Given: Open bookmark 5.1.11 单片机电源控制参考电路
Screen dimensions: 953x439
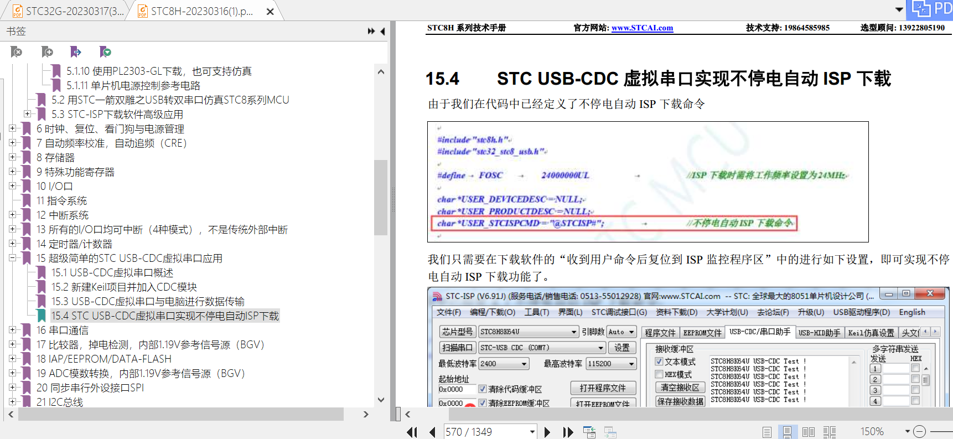Looking at the screenshot, I should [133, 85].
